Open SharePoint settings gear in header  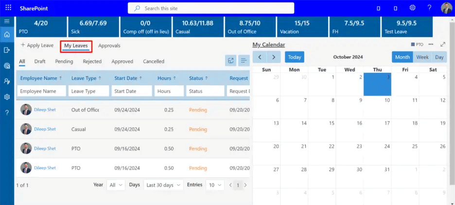pos(412,8)
